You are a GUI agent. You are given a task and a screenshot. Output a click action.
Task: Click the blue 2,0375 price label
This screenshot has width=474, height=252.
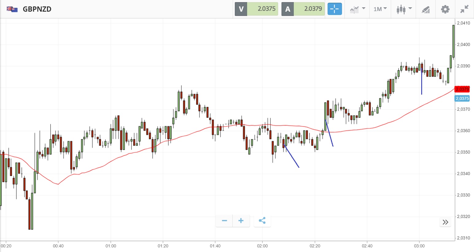click(x=462, y=98)
